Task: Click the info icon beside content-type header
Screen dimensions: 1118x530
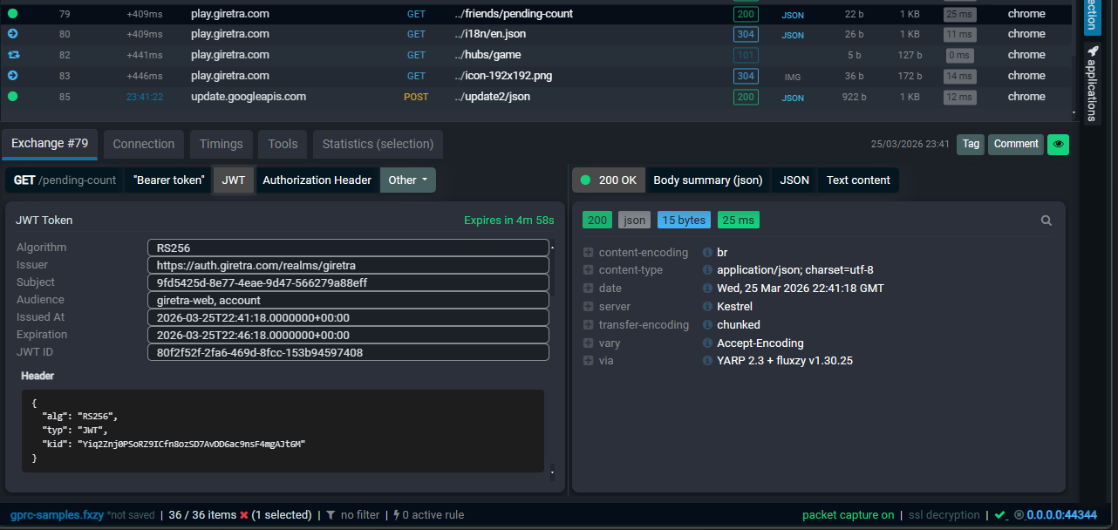Action: click(706, 269)
